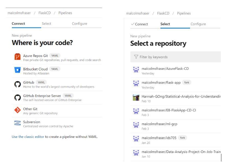Click the avatar for malcolmsfraser/Data-Analysis-Project repository
This screenshot has width=235, height=162.
(x=136, y=153)
